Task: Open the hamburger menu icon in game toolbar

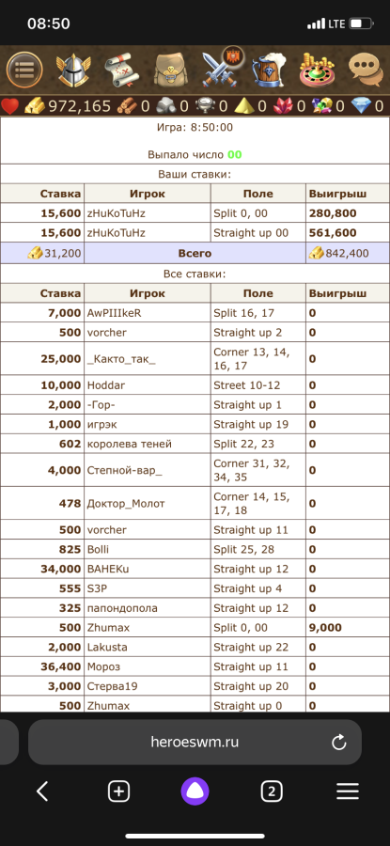Action: (x=24, y=70)
